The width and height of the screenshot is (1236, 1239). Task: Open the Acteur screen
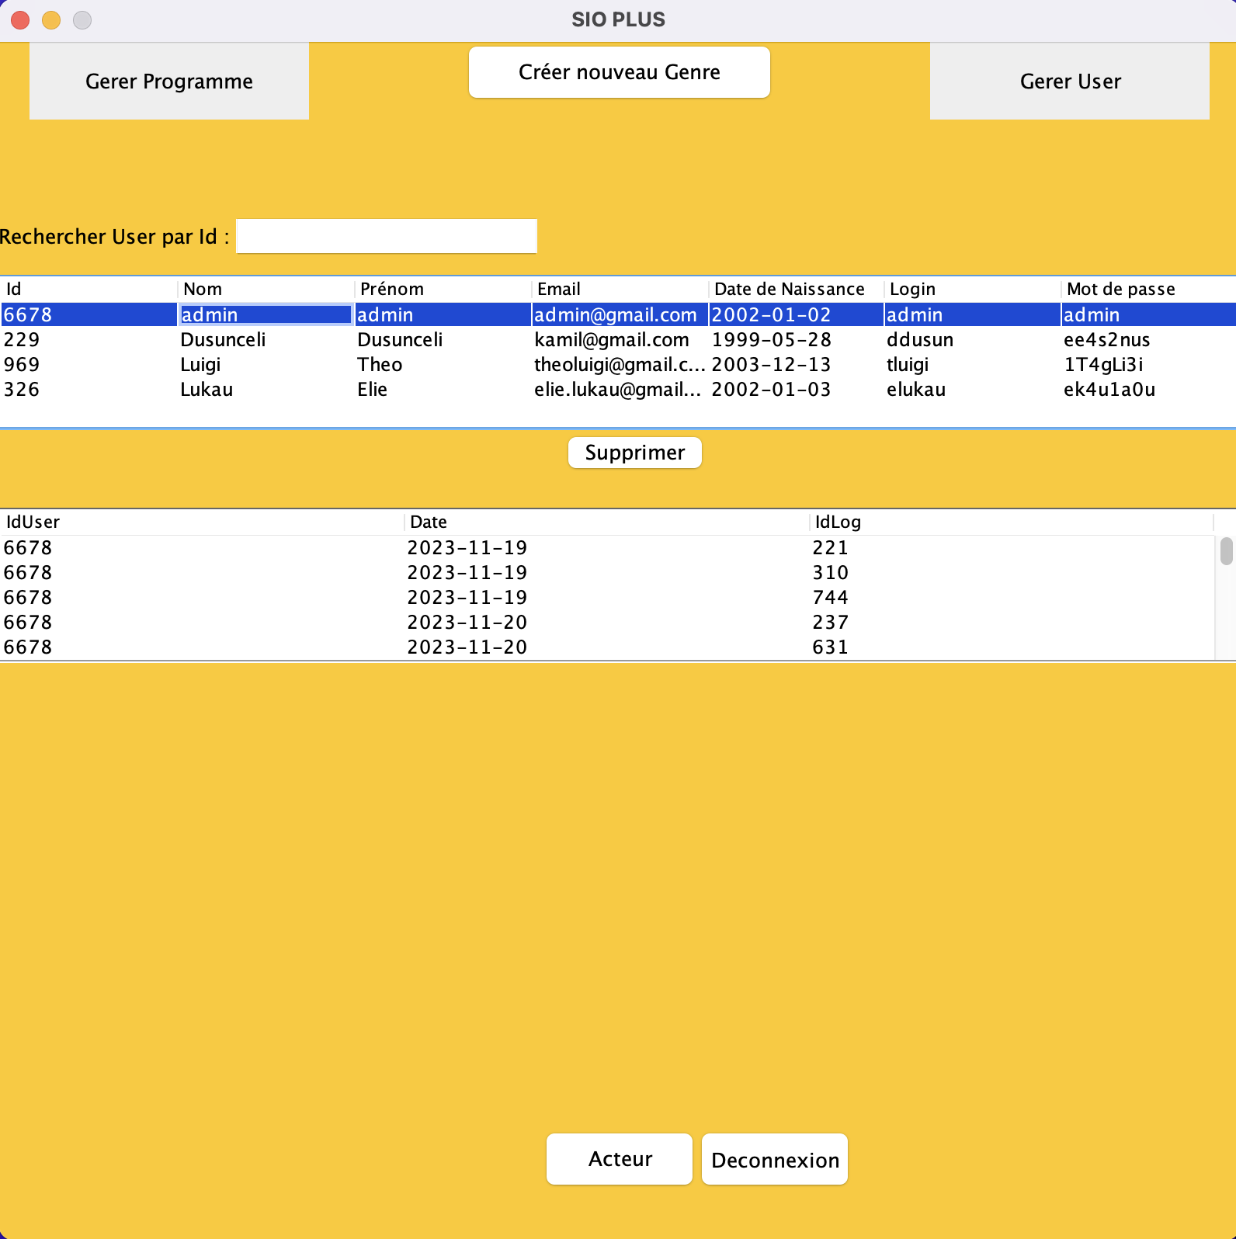click(x=619, y=1159)
